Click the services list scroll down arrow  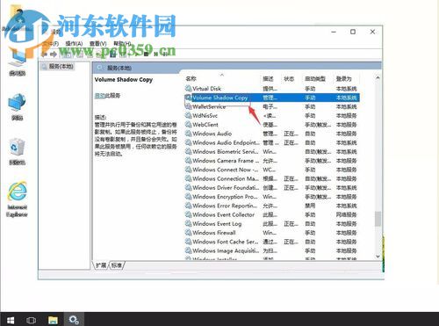(378, 257)
